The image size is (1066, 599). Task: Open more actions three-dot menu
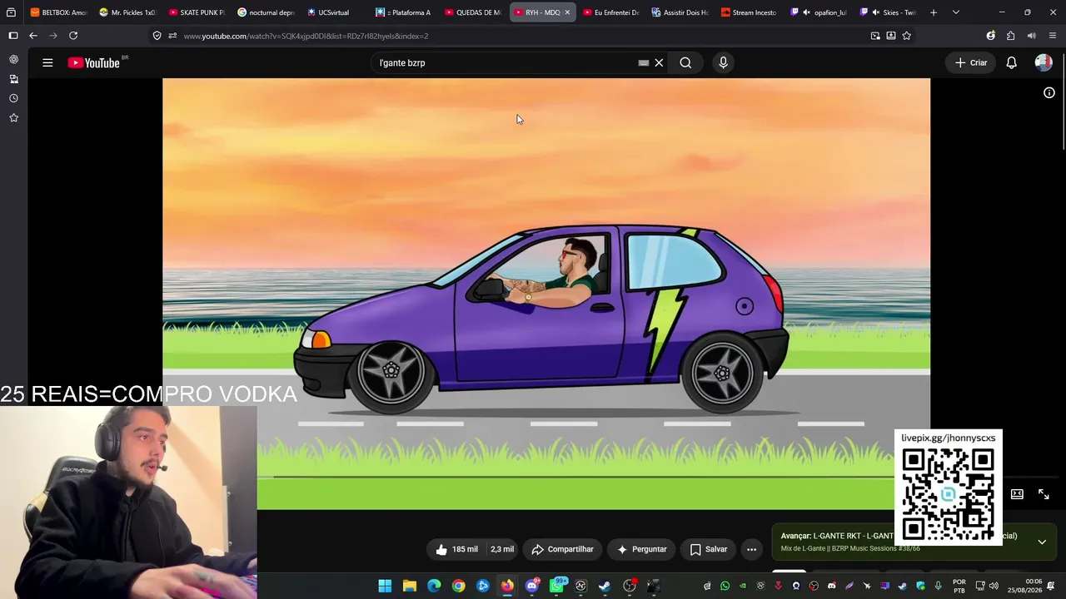pyautogui.click(x=751, y=549)
